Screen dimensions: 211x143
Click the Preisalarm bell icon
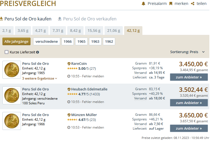(143, 4)
